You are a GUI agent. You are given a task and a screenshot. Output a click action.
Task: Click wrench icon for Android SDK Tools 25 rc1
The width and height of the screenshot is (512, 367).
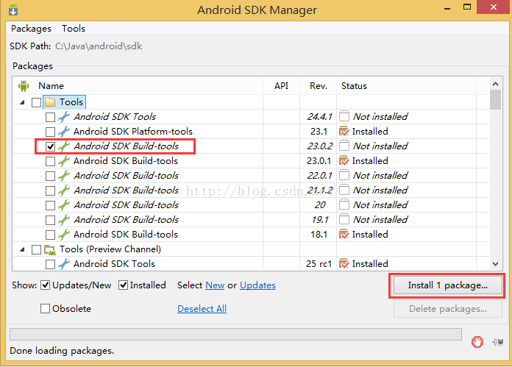64,264
